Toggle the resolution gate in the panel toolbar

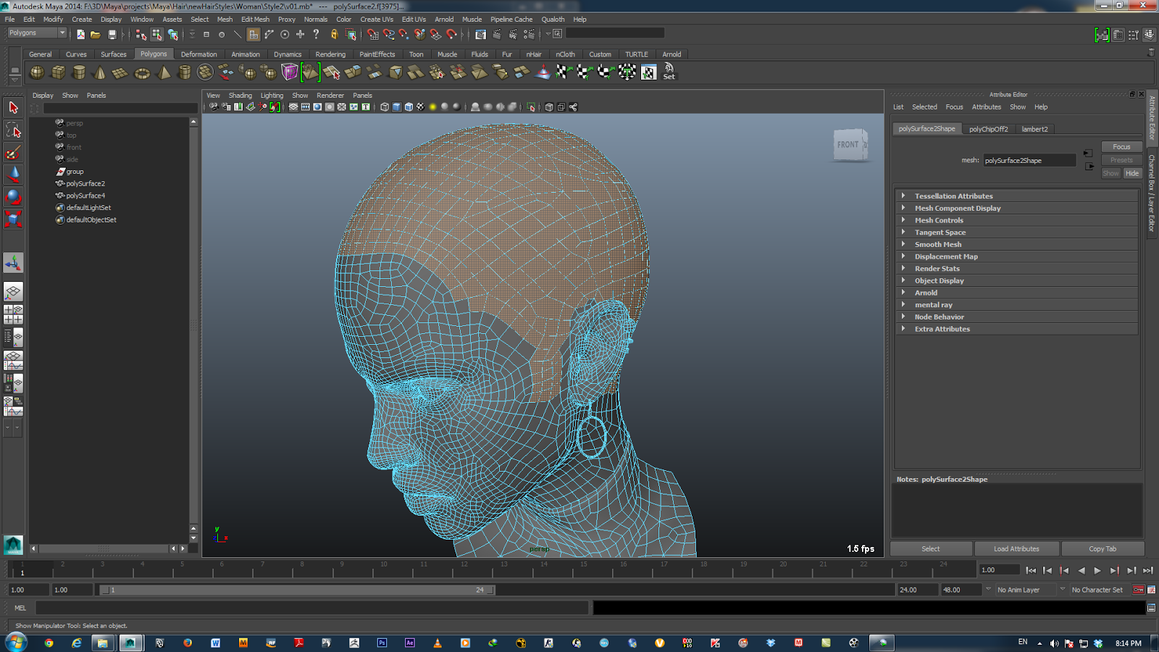(x=317, y=106)
